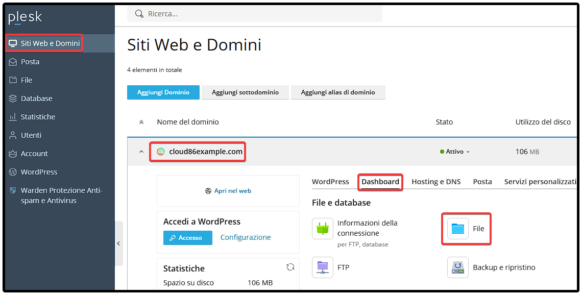
Task: Click the Accesso WordPress login button
Action: coord(188,238)
